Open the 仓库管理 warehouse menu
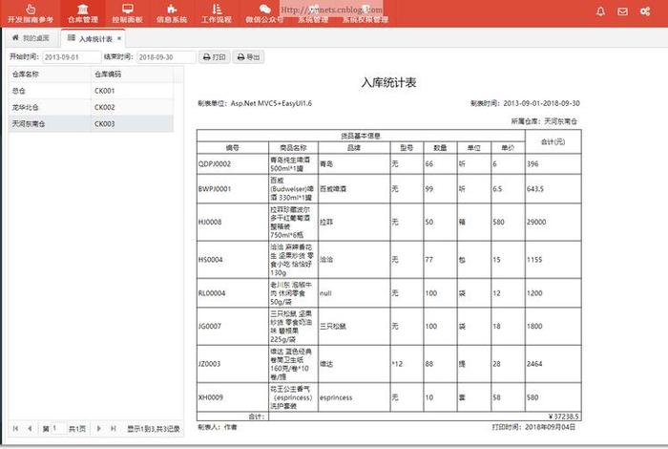 click(83, 13)
